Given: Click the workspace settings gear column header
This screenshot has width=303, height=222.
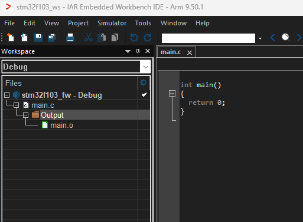Looking at the screenshot, I should pos(144,82).
